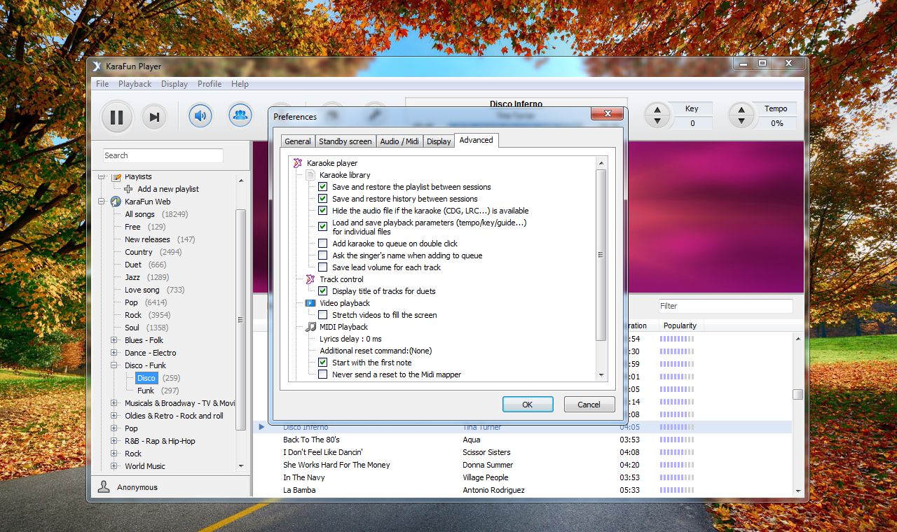Cancel the Preferences dialog
Screen dimensions: 897x532
(x=589, y=405)
